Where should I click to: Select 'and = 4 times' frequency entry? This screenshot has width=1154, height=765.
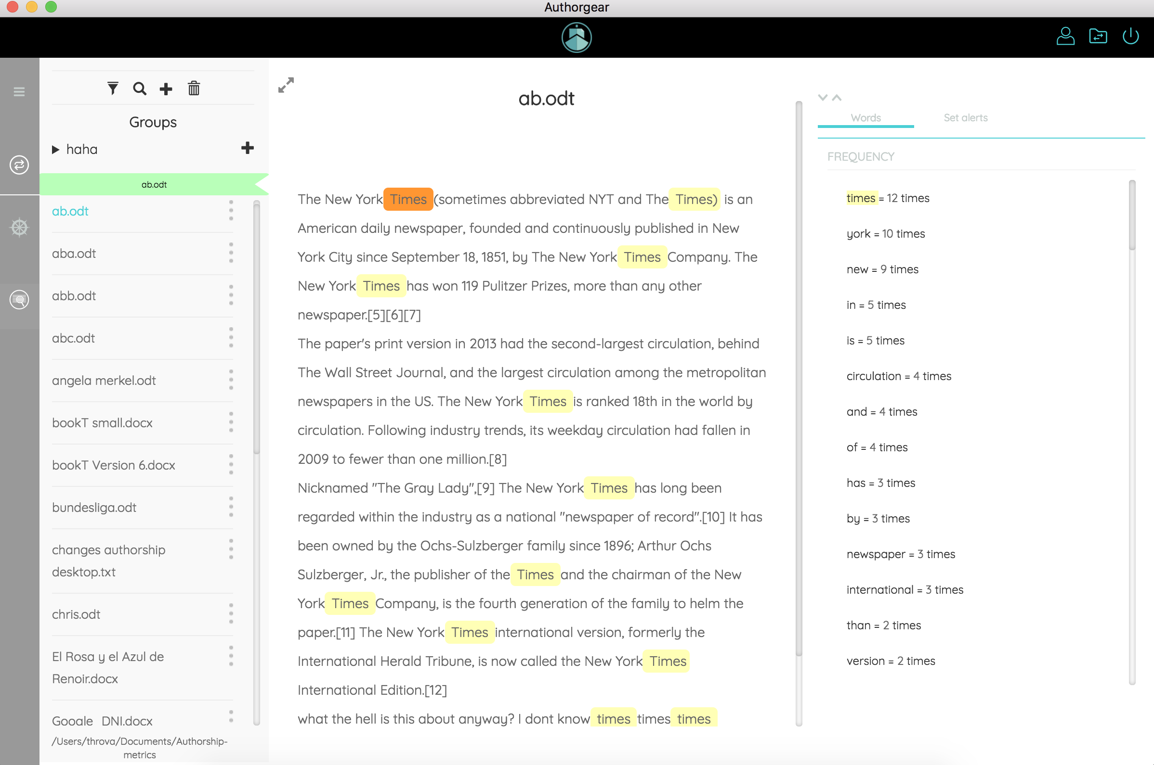882,412
